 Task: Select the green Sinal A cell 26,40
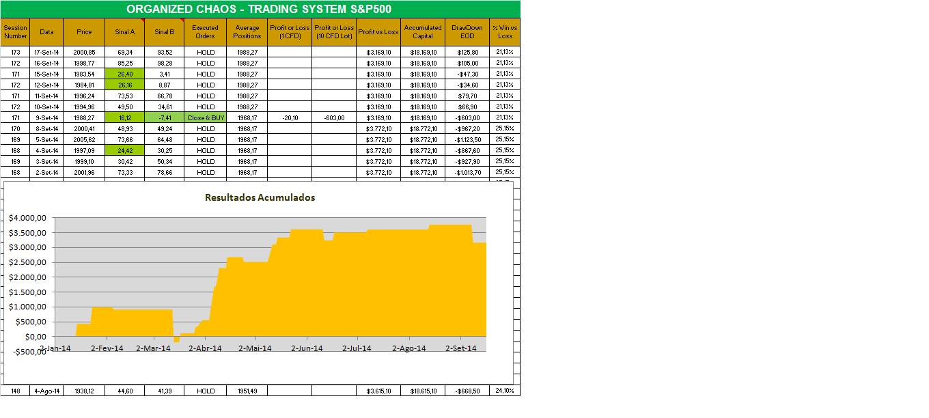(x=125, y=74)
